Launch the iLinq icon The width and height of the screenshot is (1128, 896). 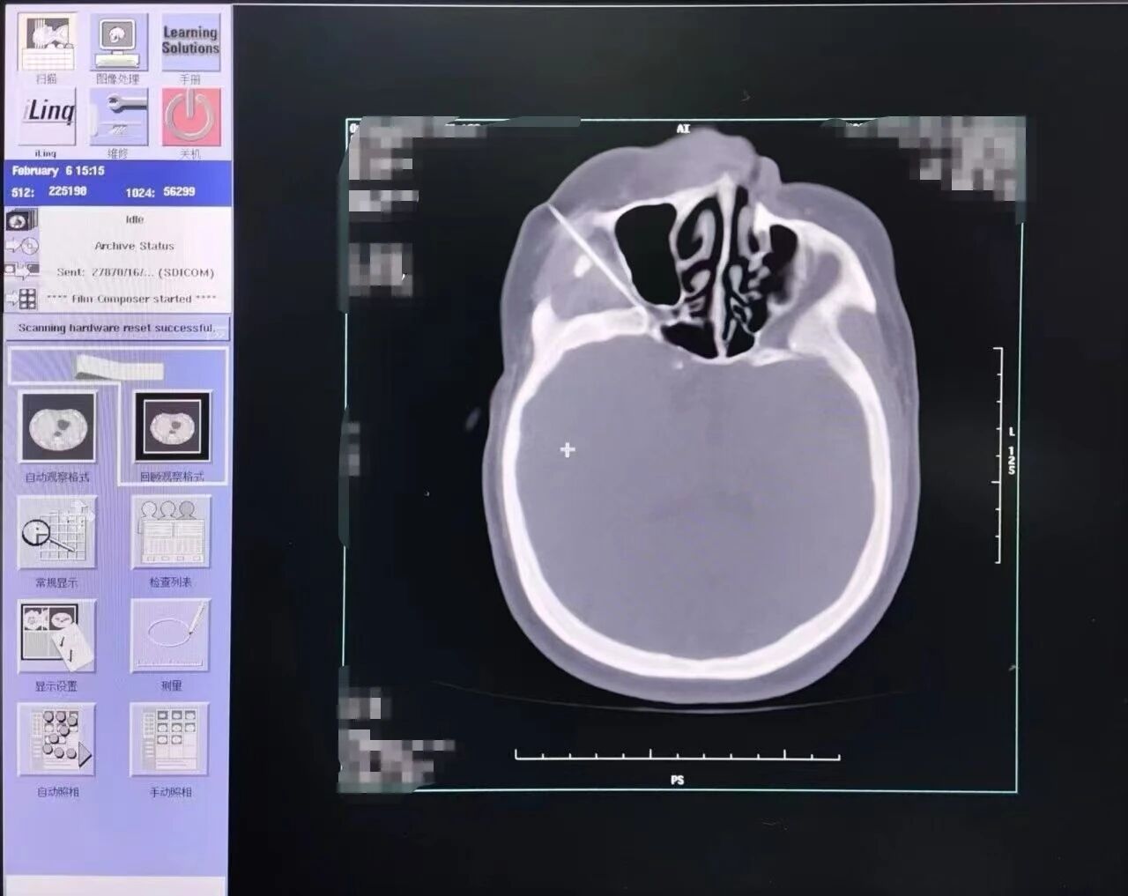coord(48,115)
